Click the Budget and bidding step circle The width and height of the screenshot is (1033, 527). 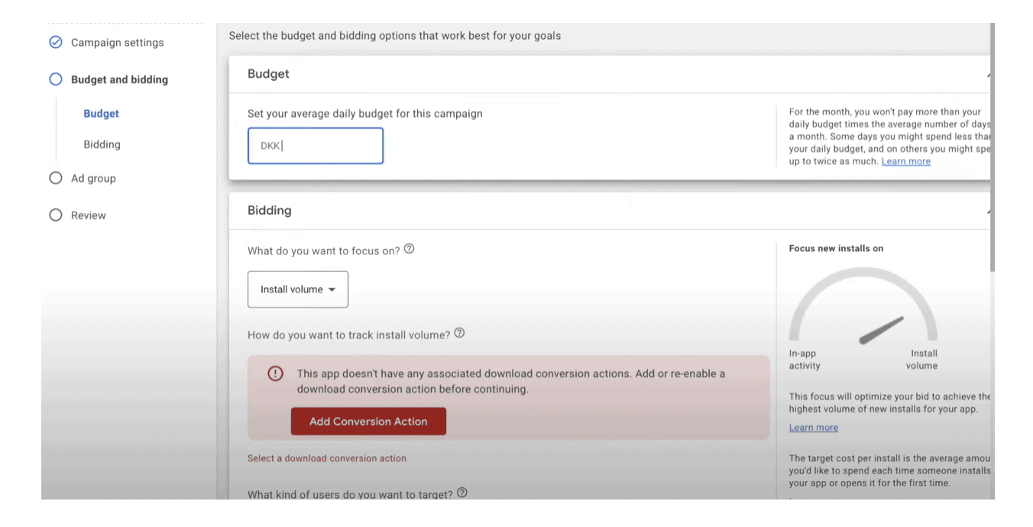[x=56, y=79]
